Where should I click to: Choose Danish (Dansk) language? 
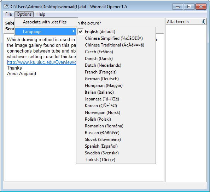point(116,59)
